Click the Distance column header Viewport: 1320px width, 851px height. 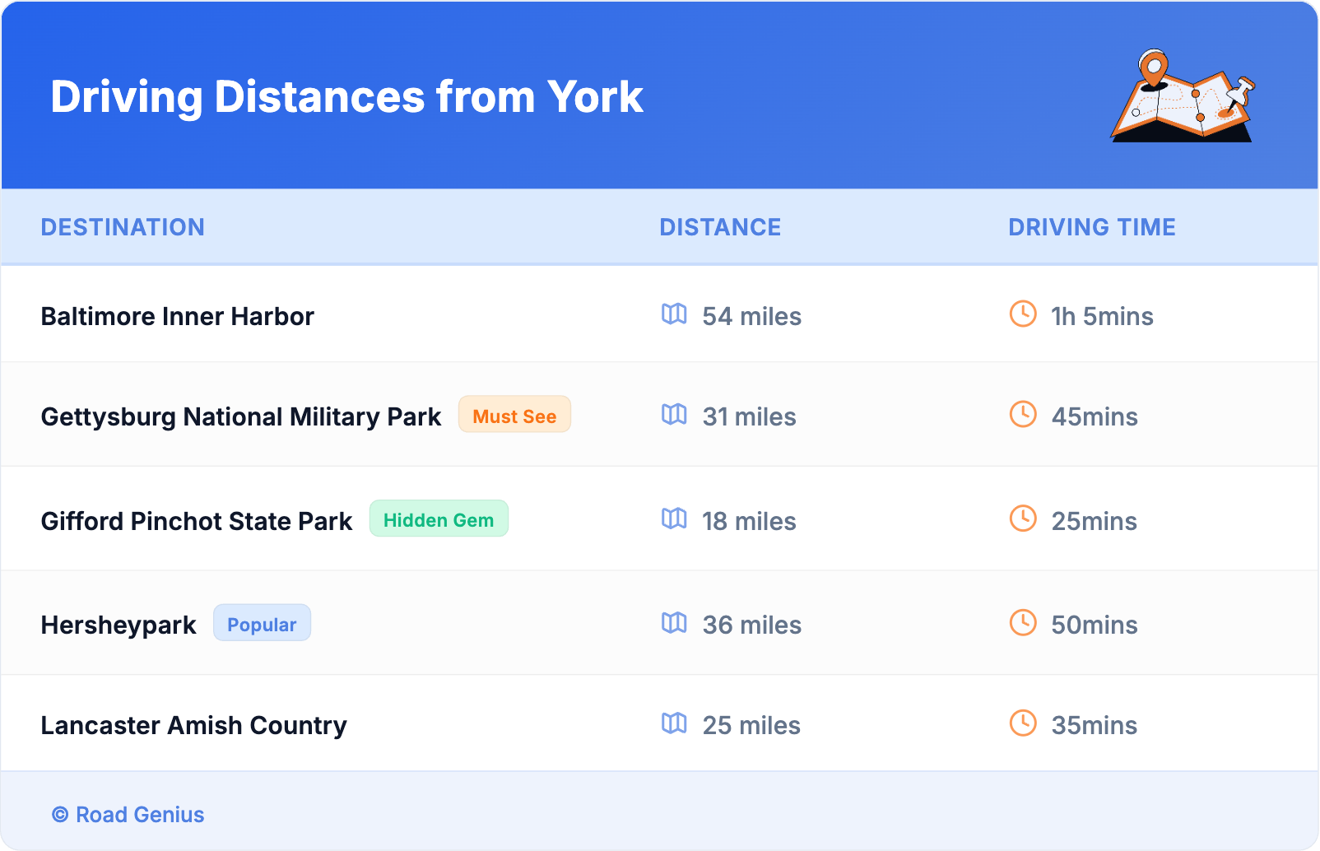720,227
